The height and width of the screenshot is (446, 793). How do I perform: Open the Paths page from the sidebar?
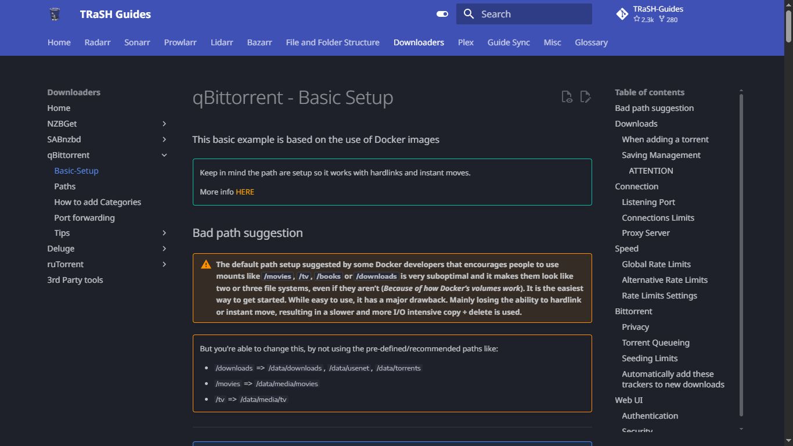click(x=64, y=186)
